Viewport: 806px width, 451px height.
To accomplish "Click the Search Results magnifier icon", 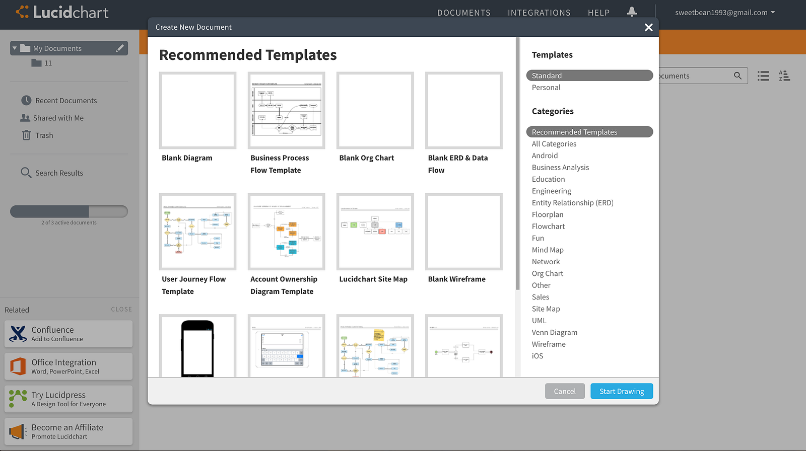I will (26, 173).
